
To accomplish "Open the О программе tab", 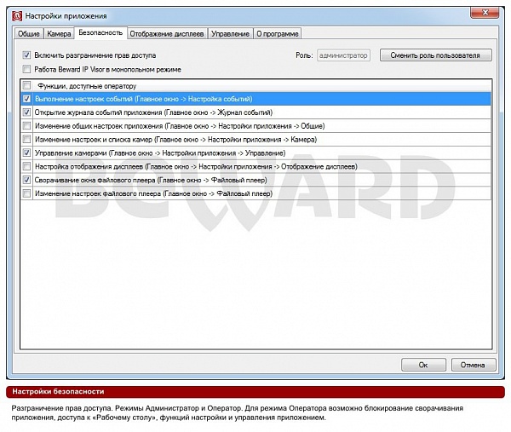I will (278, 33).
